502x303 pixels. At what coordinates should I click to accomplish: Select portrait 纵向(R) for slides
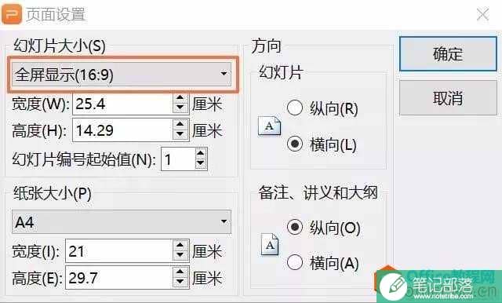tap(322, 108)
